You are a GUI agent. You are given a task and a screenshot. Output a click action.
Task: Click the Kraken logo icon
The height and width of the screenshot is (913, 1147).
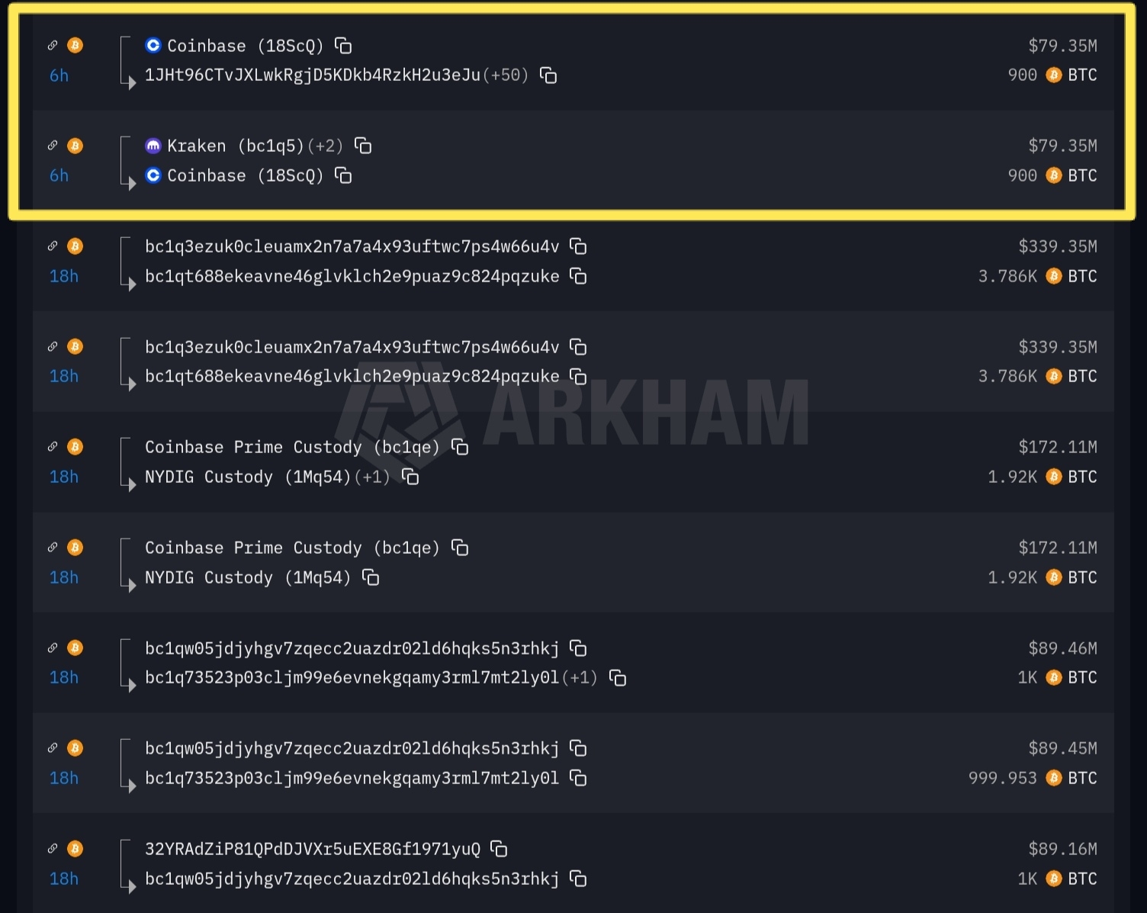153,146
